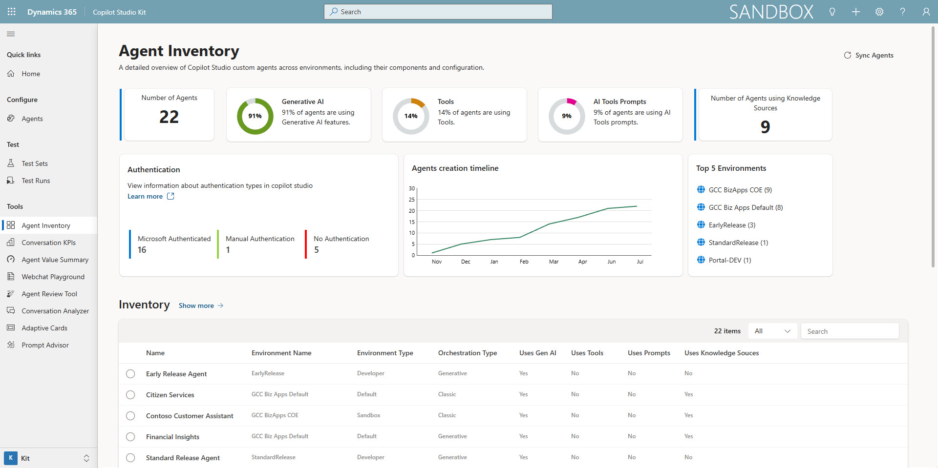Click the search magnifier icon in top bar
Screen dimensions: 938x468
click(334, 12)
